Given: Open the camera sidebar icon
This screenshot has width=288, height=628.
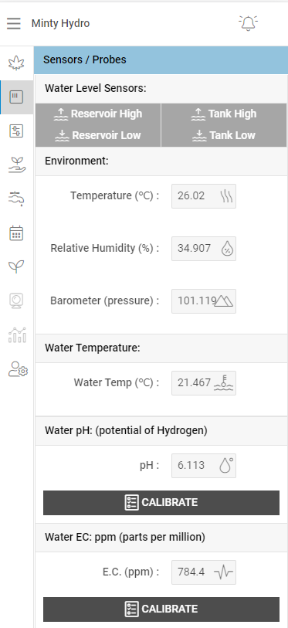Looking at the screenshot, I should point(16,300).
